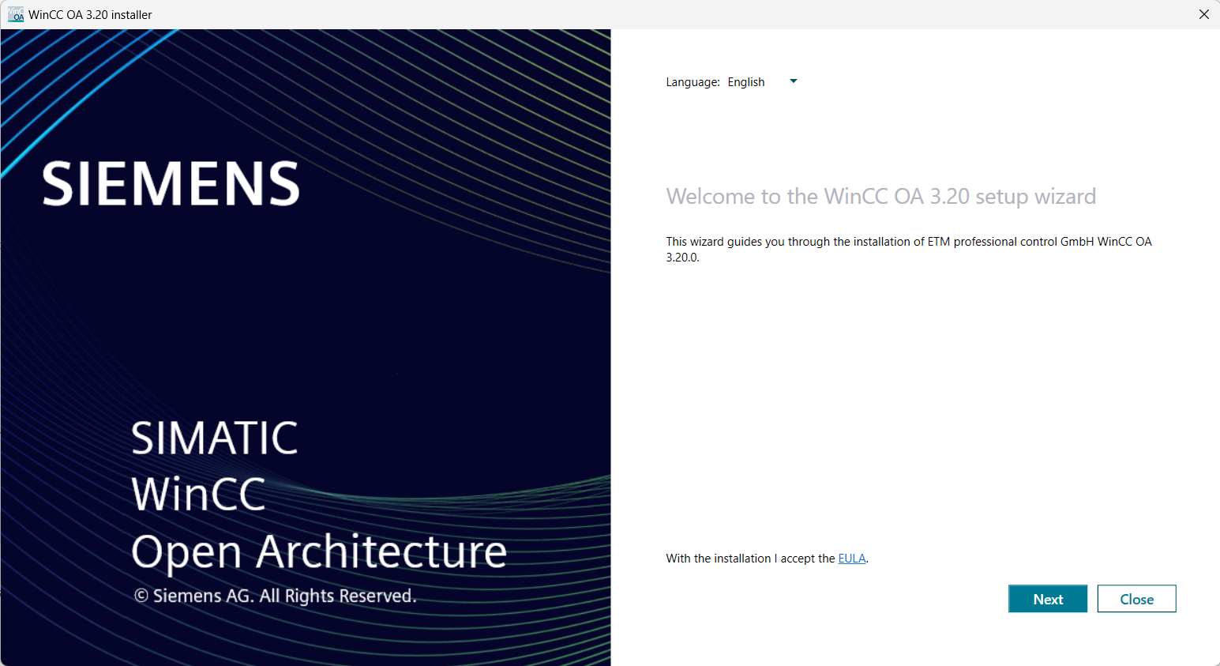1220x666 pixels.
Task: Click the Welcome to the WinCC OA 3.20 heading
Action: (x=880, y=196)
